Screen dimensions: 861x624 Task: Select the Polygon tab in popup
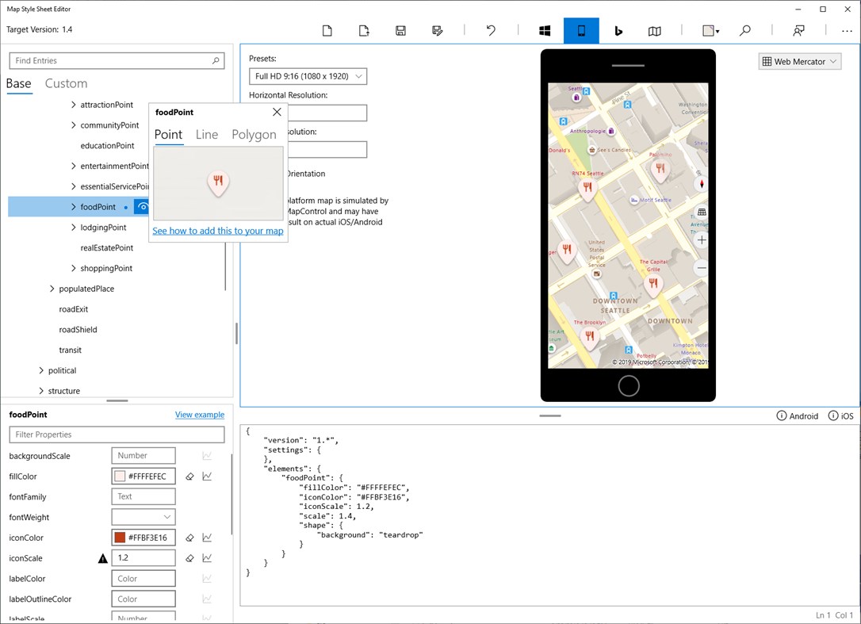(x=254, y=135)
